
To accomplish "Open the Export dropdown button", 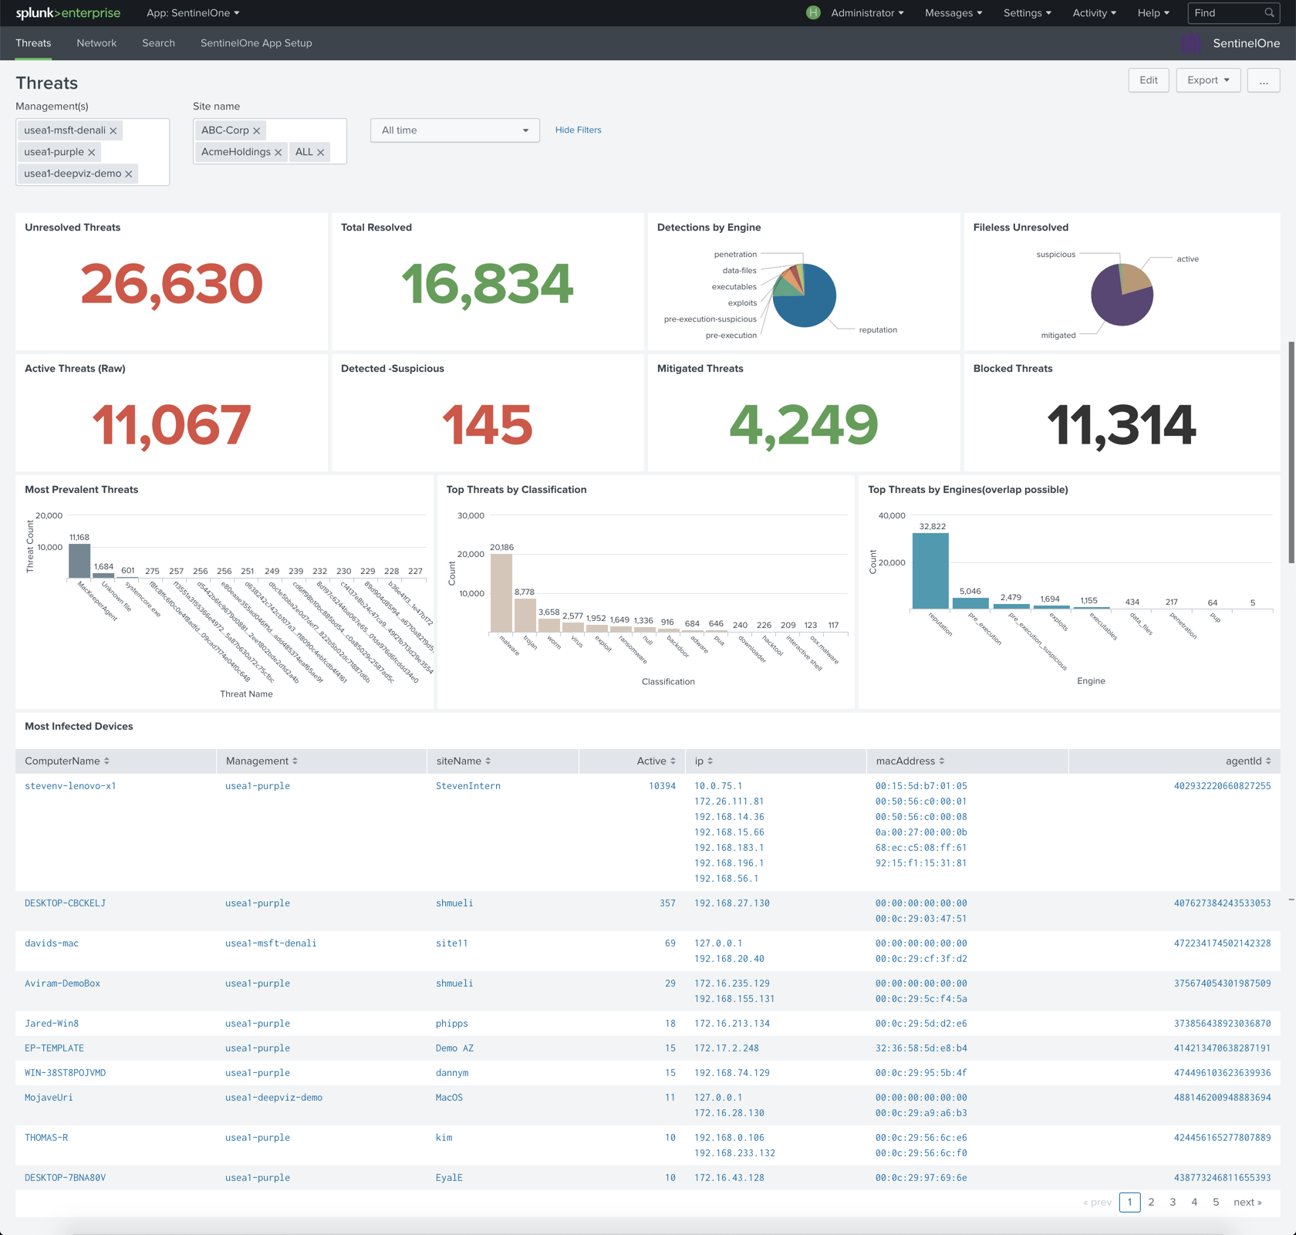I will click(x=1208, y=80).
